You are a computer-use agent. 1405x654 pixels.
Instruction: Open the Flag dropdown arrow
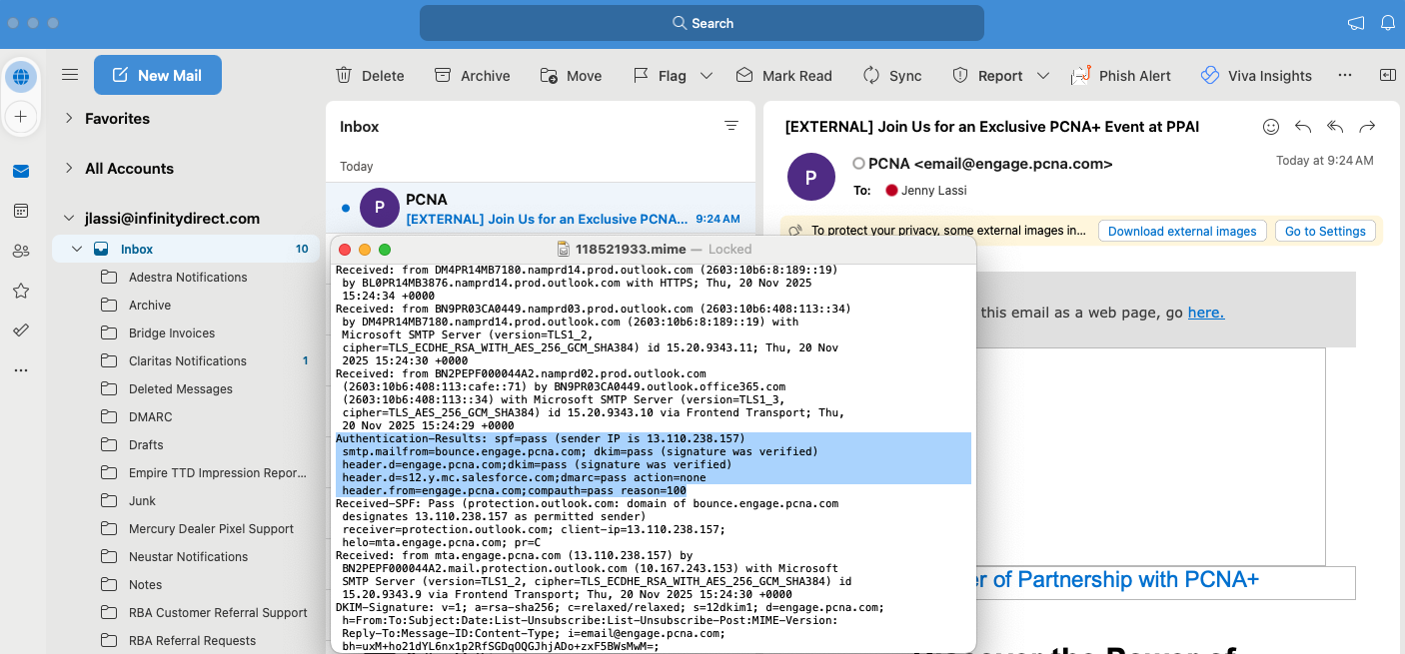706,76
